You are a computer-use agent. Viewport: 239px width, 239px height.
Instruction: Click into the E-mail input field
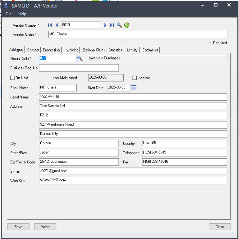coord(133,171)
